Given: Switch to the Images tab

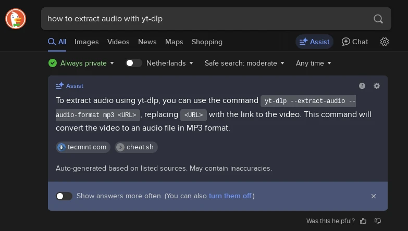Looking at the screenshot, I should tap(86, 42).
